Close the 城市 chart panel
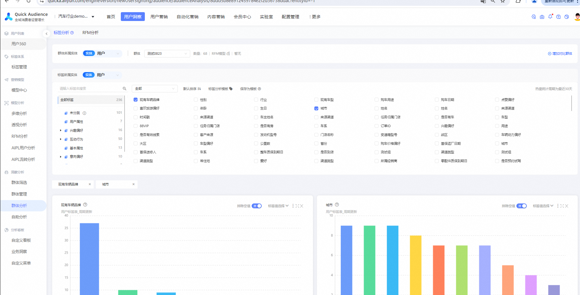The image size is (580, 295). [567, 206]
